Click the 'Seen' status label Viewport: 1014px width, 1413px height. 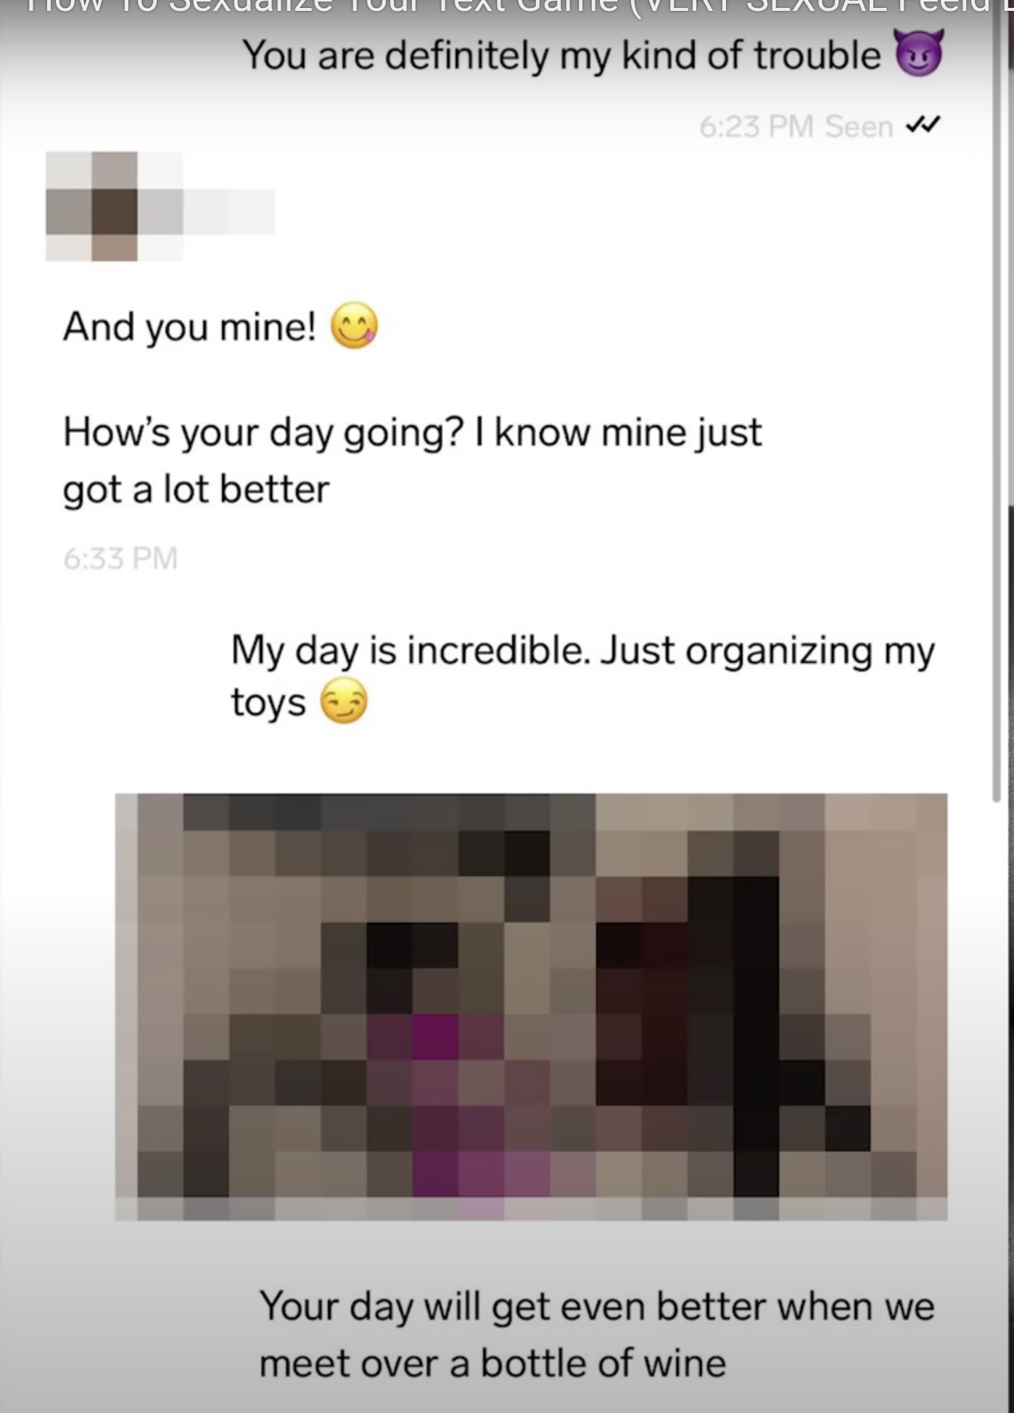point(859,126)
